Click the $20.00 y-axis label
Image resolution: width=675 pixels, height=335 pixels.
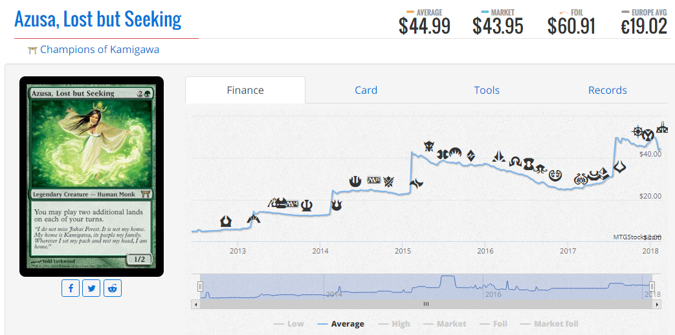tap(650, 196)
